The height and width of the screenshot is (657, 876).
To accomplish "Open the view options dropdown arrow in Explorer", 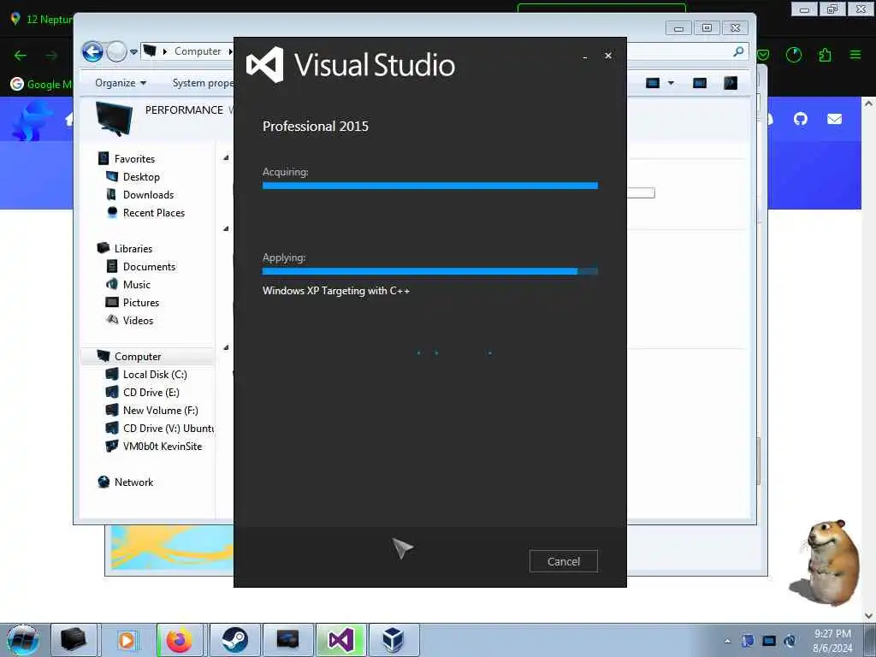I will [x=671, y=83].
